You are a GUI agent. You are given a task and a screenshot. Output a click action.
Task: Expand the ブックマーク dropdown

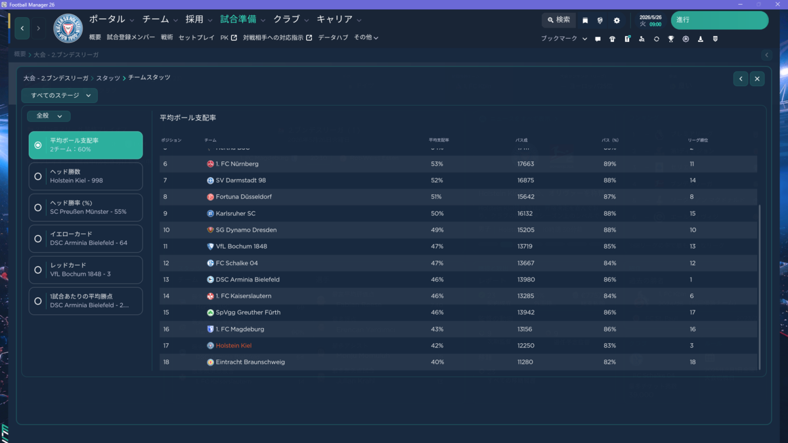click(x=564, y=39)
